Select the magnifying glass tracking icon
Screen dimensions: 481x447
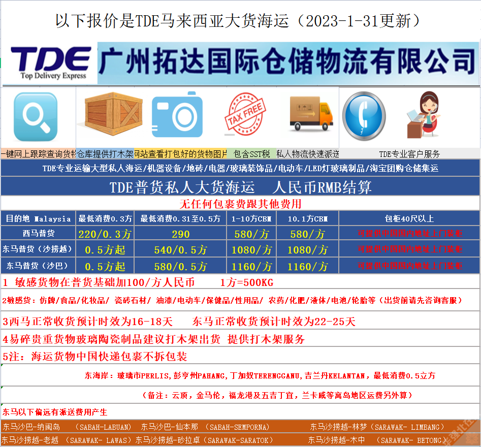click(36, 117)
